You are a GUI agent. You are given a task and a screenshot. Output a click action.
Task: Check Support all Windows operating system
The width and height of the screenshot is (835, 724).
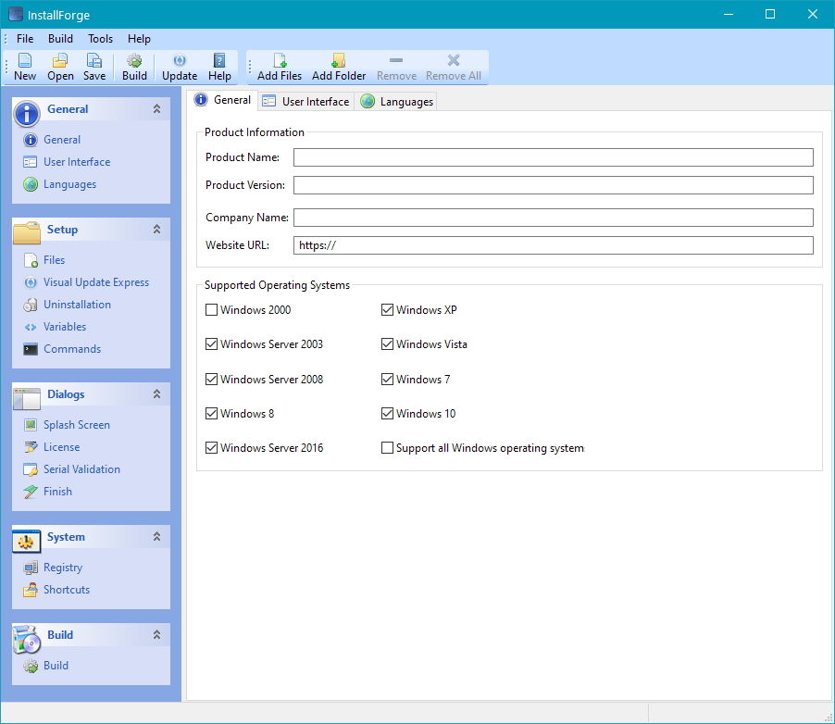point(387,448)
